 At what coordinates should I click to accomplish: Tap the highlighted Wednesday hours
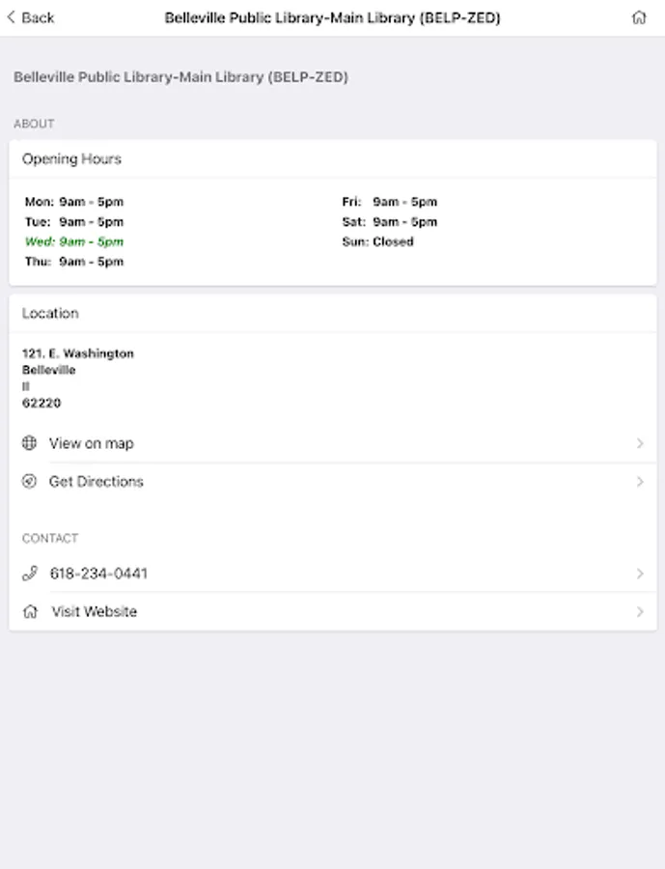coord(74,241)
